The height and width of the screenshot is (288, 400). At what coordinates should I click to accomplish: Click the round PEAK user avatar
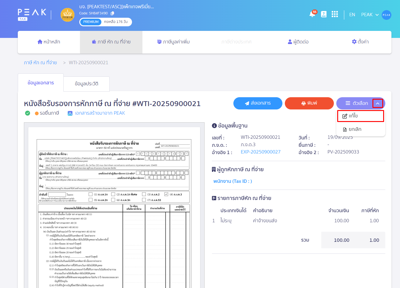click(386, 15)
